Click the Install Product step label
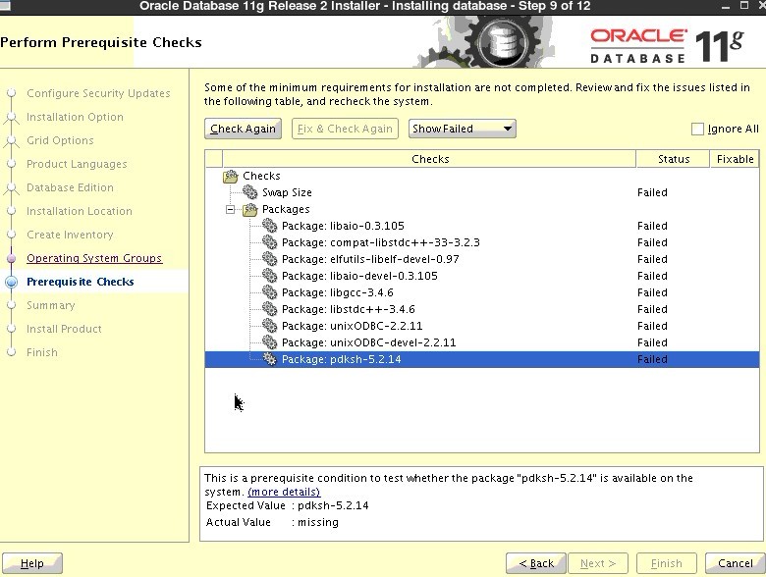This screenshot has height=577, width=766. [x=64, y=329]
